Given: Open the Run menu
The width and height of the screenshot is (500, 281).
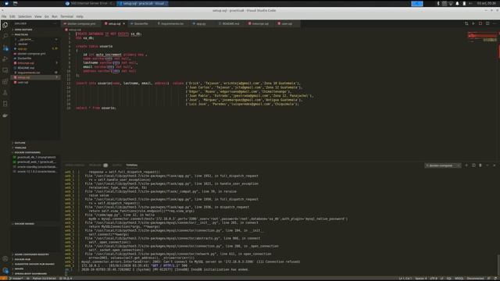Looking at the screenshot, I should (55, 16).
